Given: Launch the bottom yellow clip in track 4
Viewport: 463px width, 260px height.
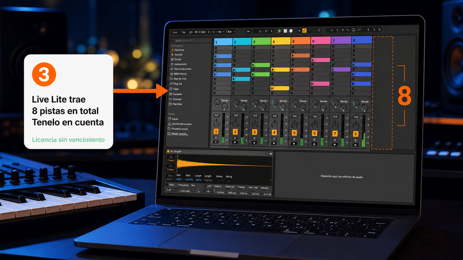Looking at the screenshot, I should [272, 88].
